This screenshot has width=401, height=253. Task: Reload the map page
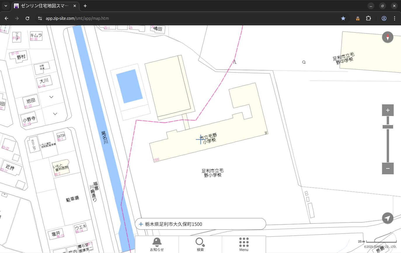[27, 18]
